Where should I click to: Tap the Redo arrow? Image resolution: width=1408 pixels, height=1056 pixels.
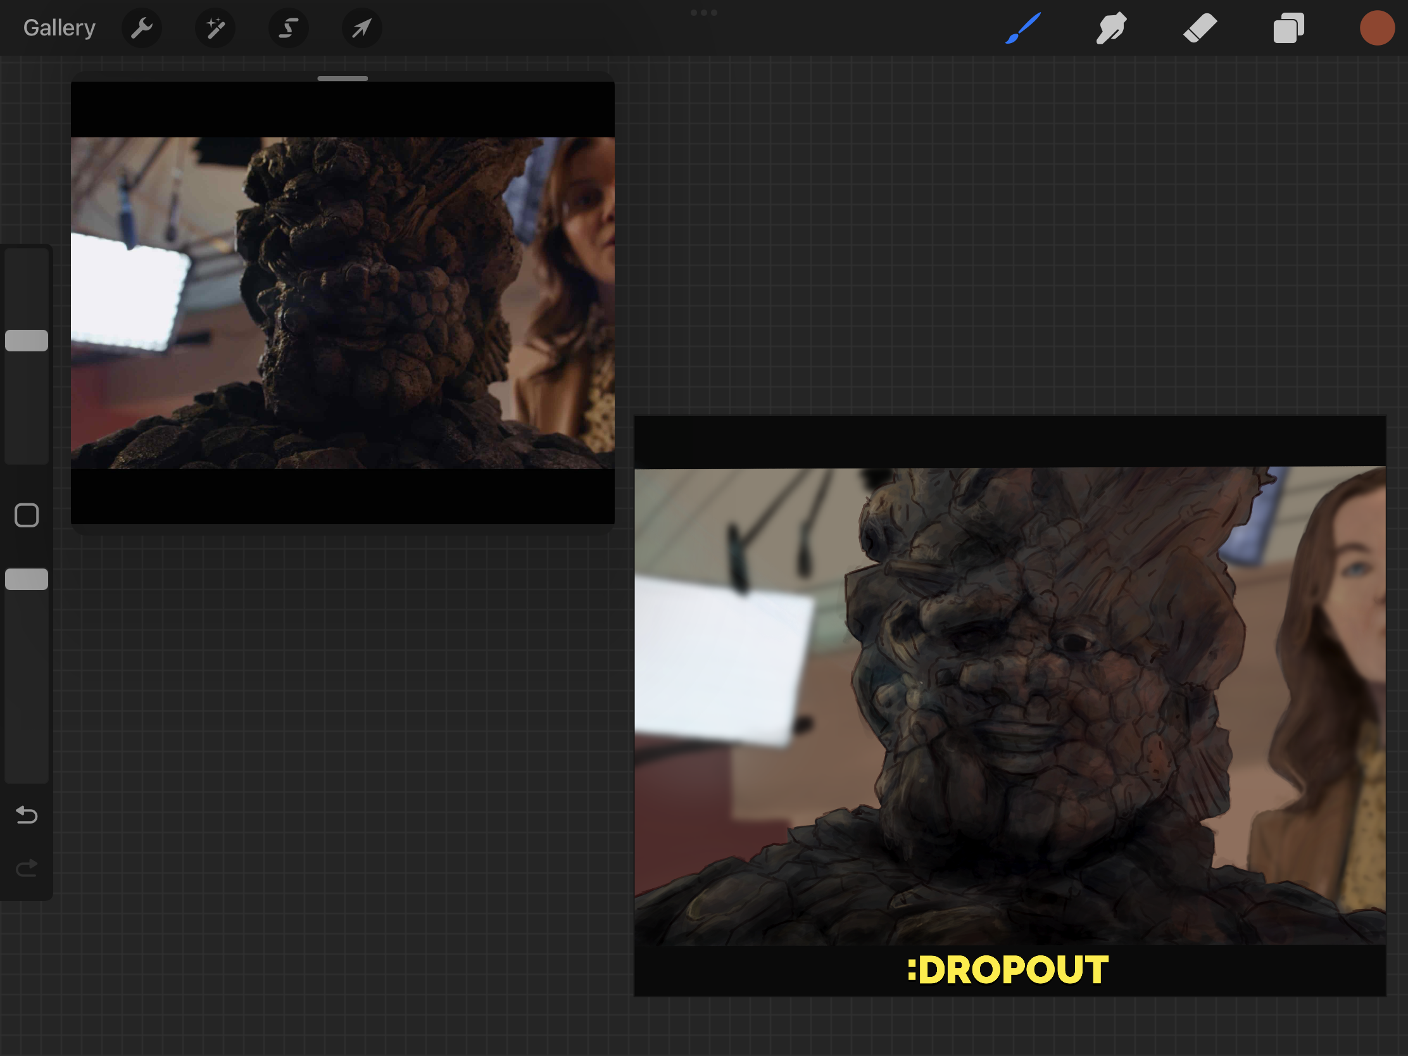coord(27,867)
